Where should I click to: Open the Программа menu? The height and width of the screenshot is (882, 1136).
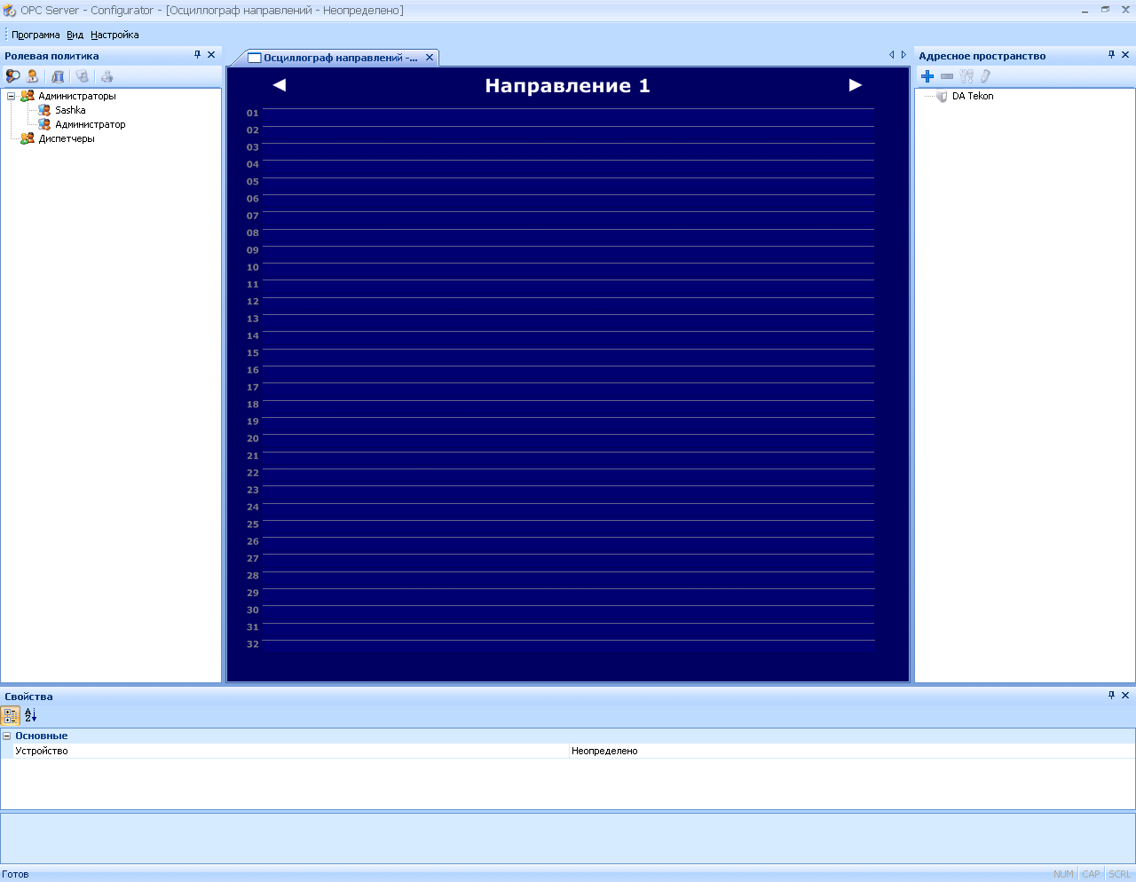[x=35, y=35]
